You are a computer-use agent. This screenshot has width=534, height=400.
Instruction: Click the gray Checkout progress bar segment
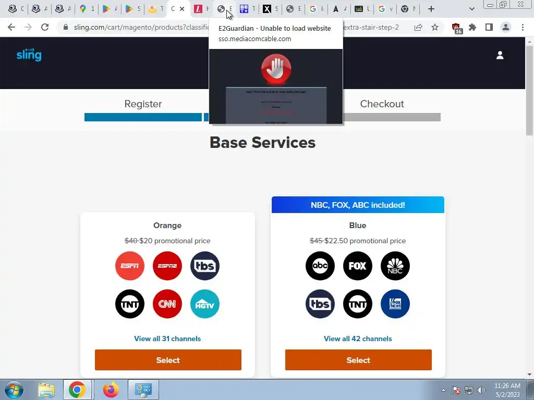click(x=392, y=117)
